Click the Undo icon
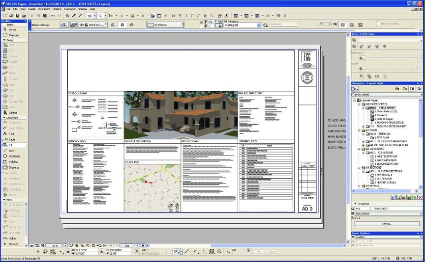Viewport: 425px width, 262px height. coord(53,16)
